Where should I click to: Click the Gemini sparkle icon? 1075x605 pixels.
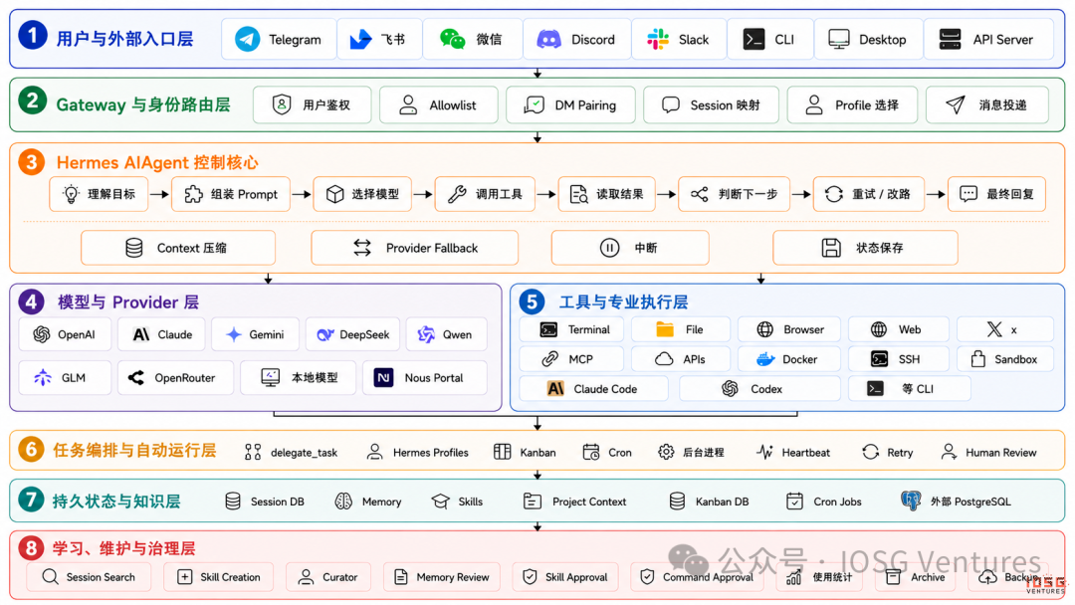pyautogui.click(x=234, y=334)
